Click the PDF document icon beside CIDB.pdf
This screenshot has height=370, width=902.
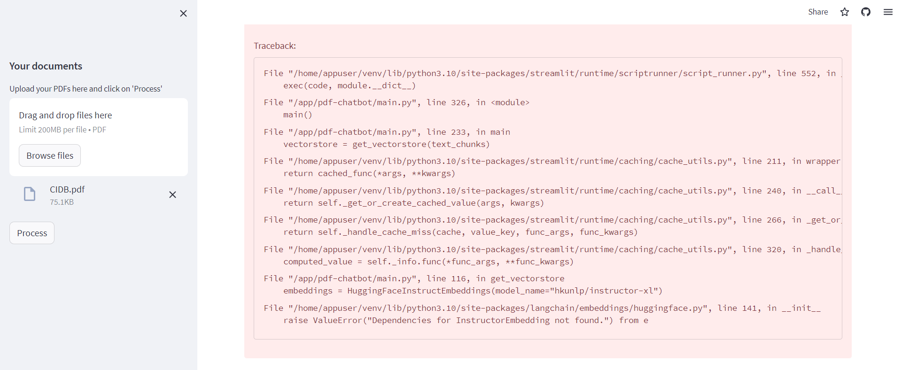[x=29, y=194]
